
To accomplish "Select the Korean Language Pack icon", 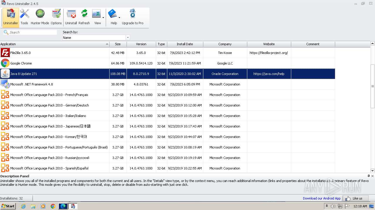I will [5, 137].
